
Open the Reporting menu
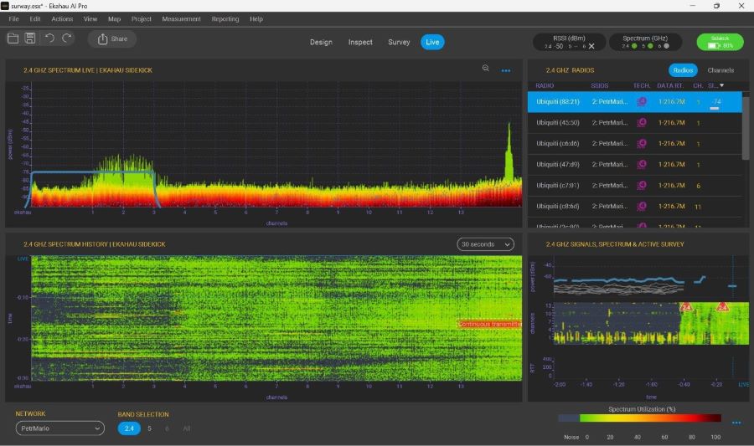225,19
